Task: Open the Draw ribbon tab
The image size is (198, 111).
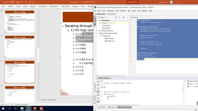Action: point(25,6)
